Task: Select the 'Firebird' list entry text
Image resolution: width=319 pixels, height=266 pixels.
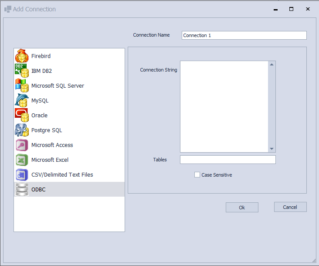Action: click(41, 56)
